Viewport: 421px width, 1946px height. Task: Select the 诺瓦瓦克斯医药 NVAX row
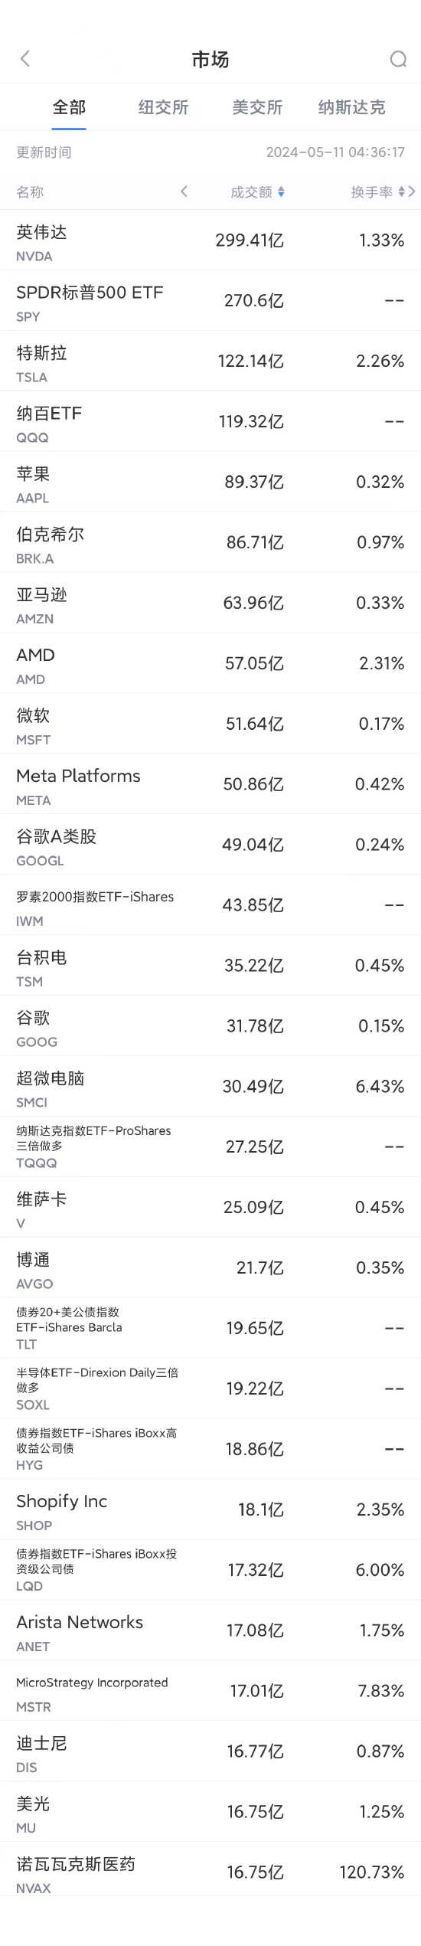pos(210,1873)
